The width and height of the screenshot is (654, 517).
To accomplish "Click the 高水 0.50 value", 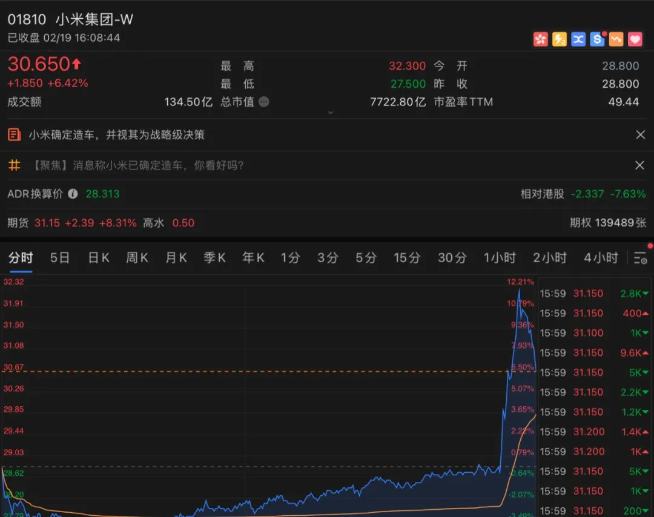I will coord(169,223).
